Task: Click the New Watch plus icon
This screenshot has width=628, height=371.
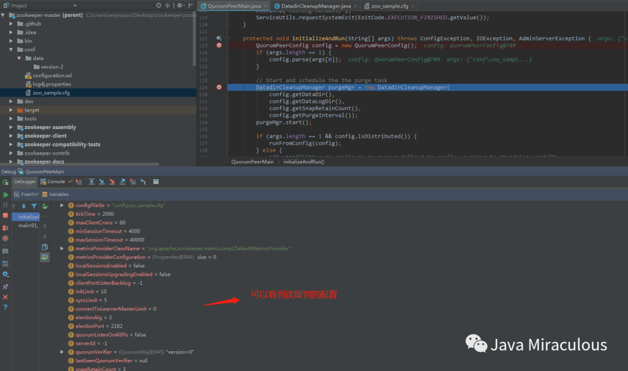Action: (45, 206)
